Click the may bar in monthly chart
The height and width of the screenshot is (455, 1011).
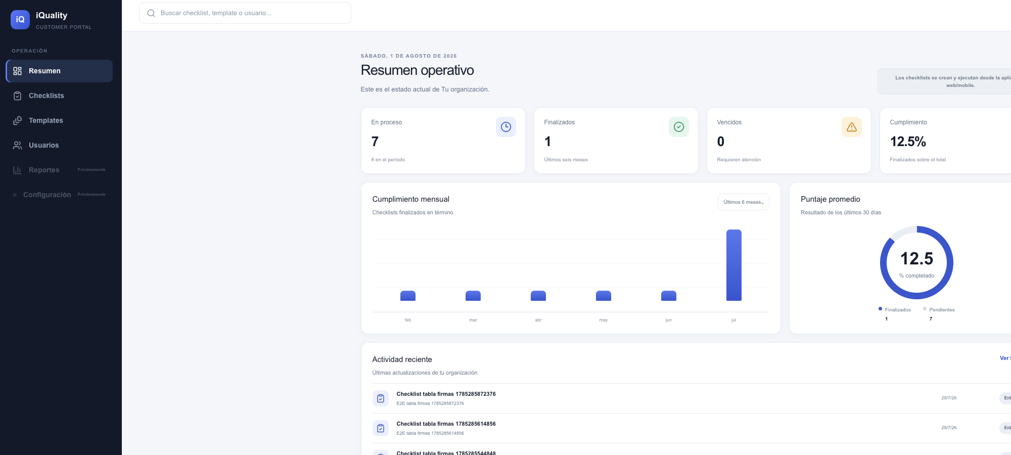point(604,296)
